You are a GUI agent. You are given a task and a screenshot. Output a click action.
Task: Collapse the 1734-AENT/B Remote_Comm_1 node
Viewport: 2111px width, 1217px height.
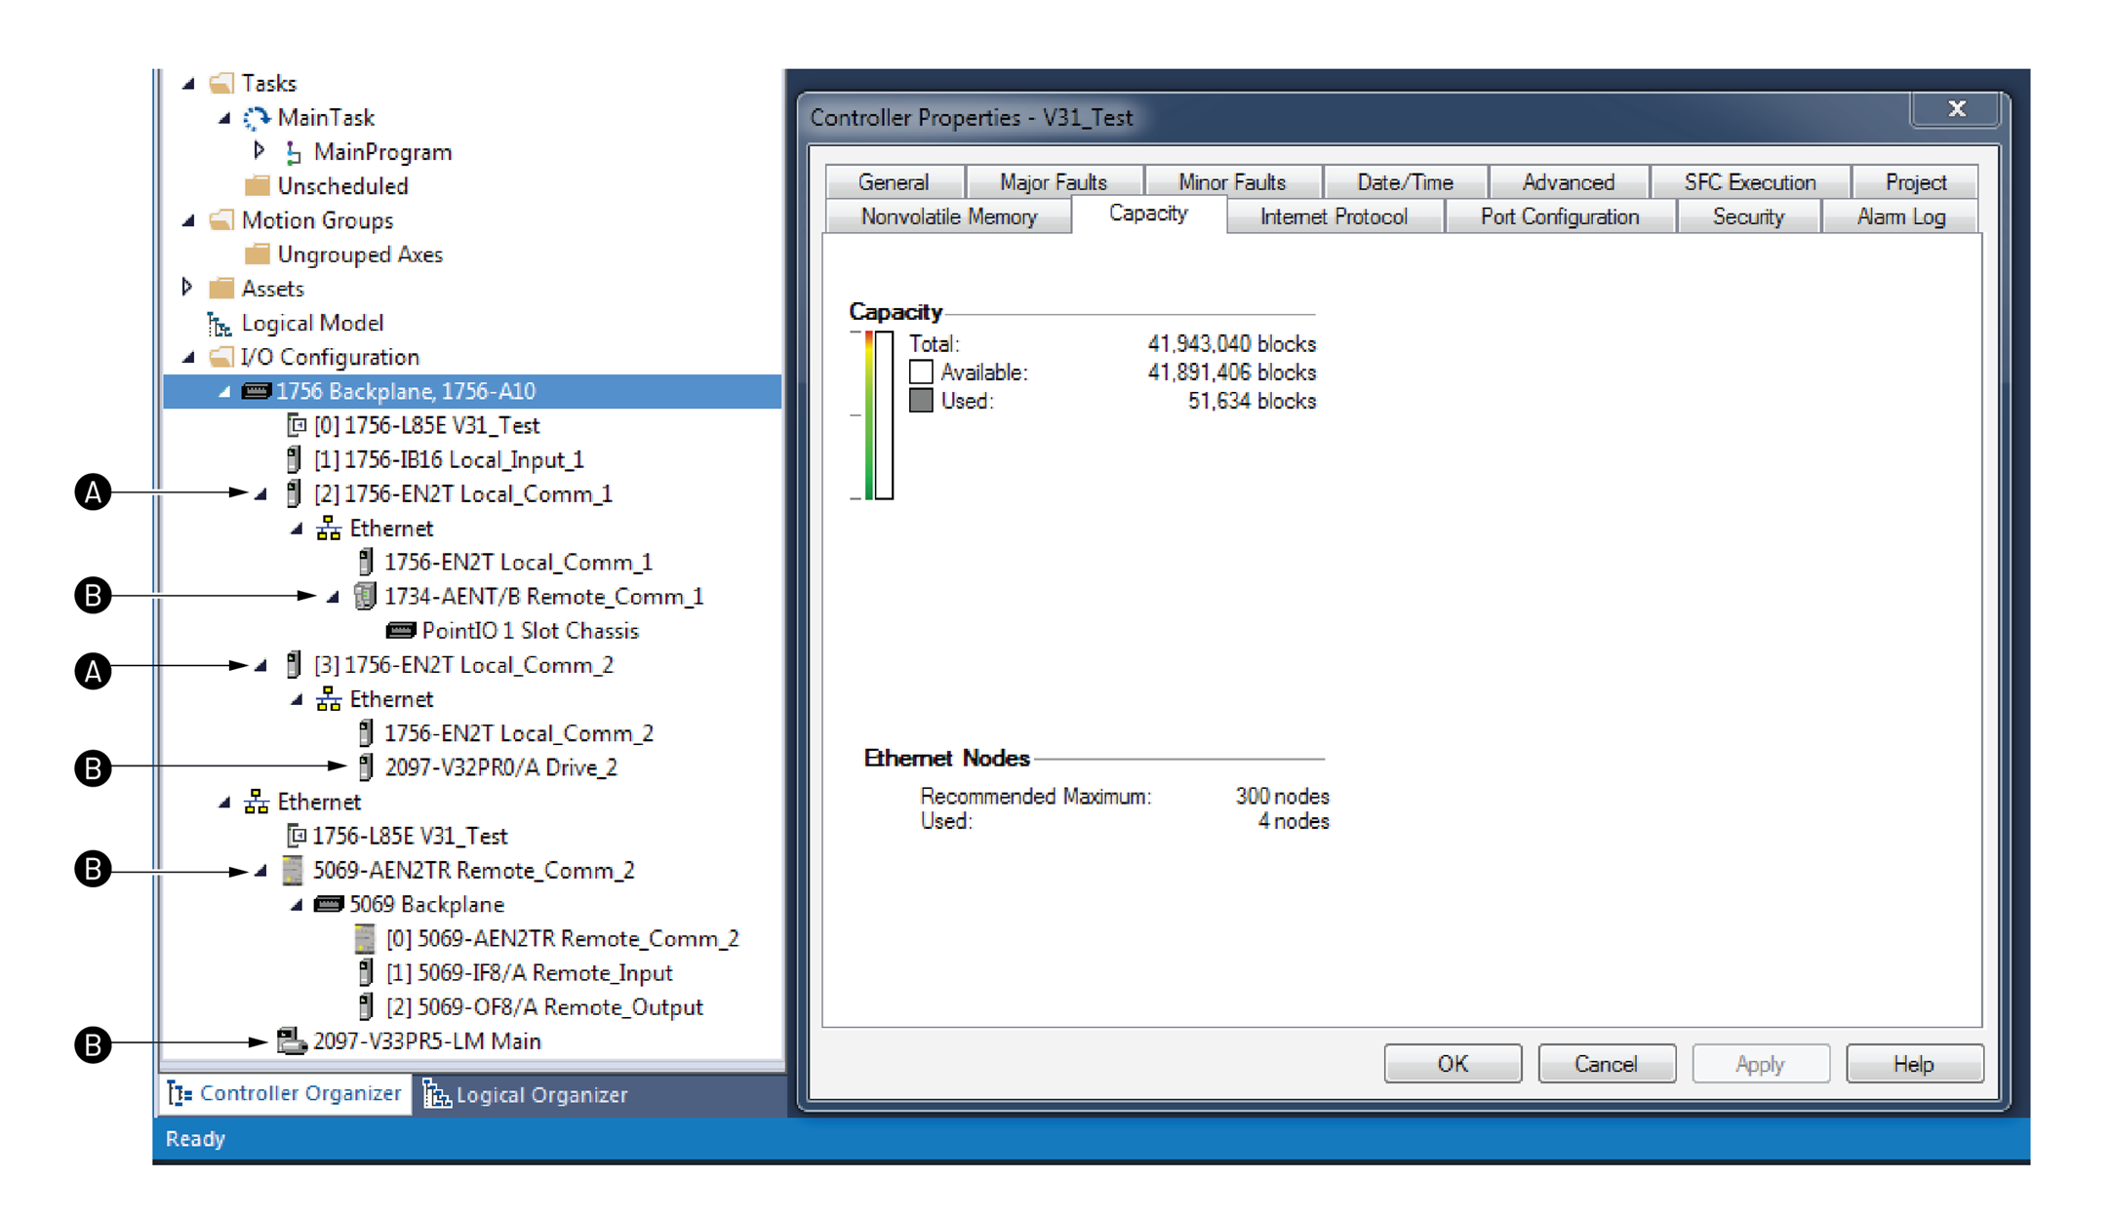(334, 597)
